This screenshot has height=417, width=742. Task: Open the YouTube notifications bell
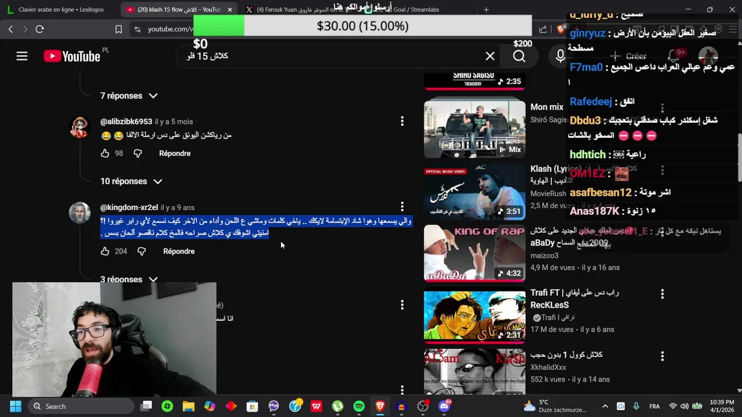tap(674, 56)
